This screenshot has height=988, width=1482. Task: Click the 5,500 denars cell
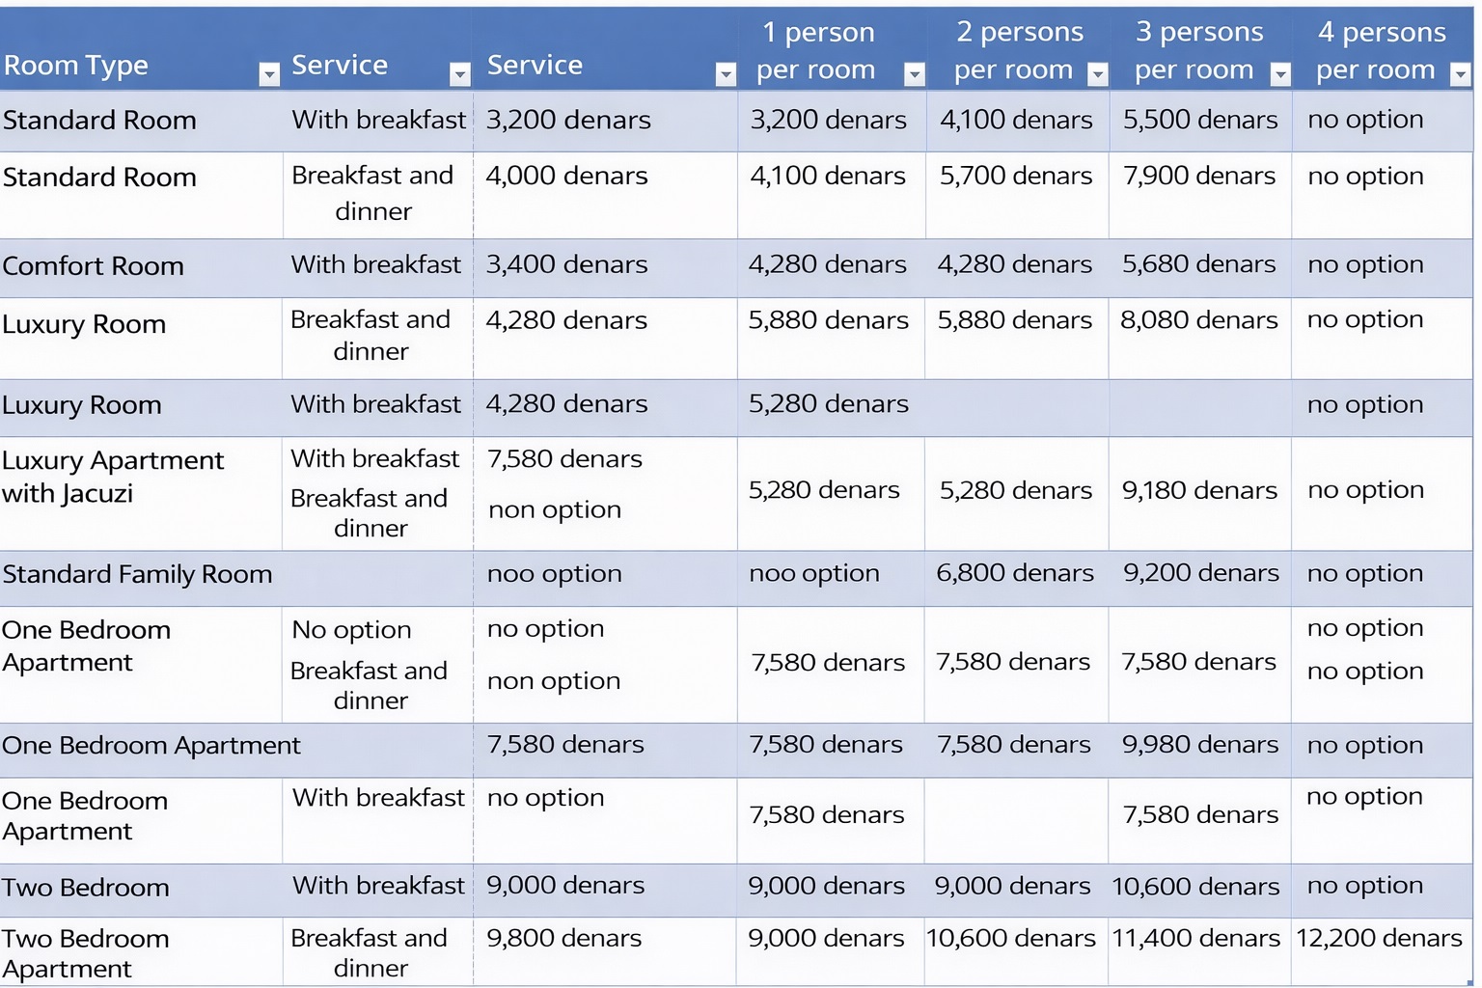click(1199, 120)
